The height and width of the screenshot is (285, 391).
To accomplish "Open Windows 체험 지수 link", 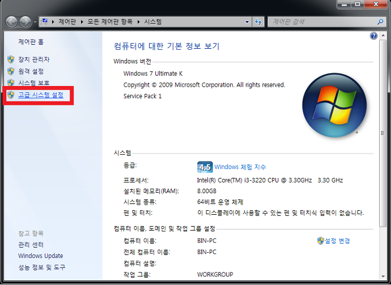I will coord(240,167).
